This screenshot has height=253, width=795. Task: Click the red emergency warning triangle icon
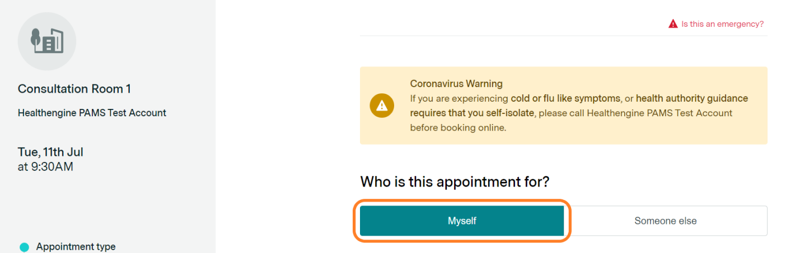click(673, 24)
